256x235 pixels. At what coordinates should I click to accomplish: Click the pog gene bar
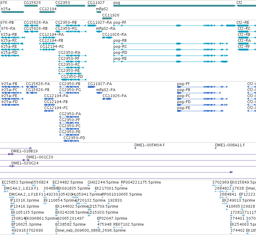pos(175,6)
